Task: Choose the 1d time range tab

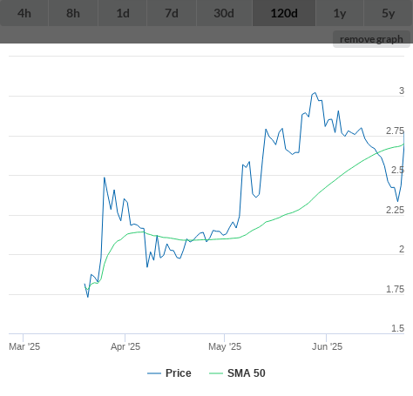Action: (123, 13)
